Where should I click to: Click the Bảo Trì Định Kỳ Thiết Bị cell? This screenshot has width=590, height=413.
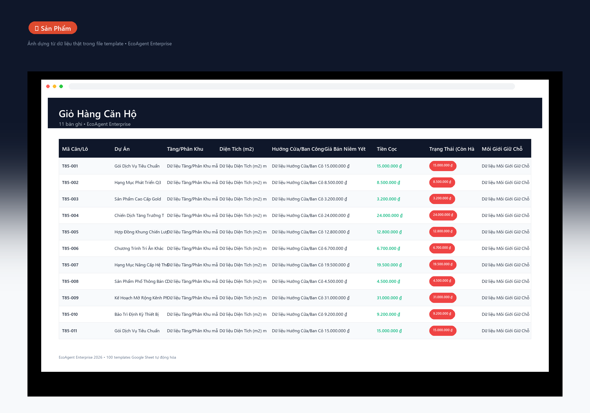137,314
